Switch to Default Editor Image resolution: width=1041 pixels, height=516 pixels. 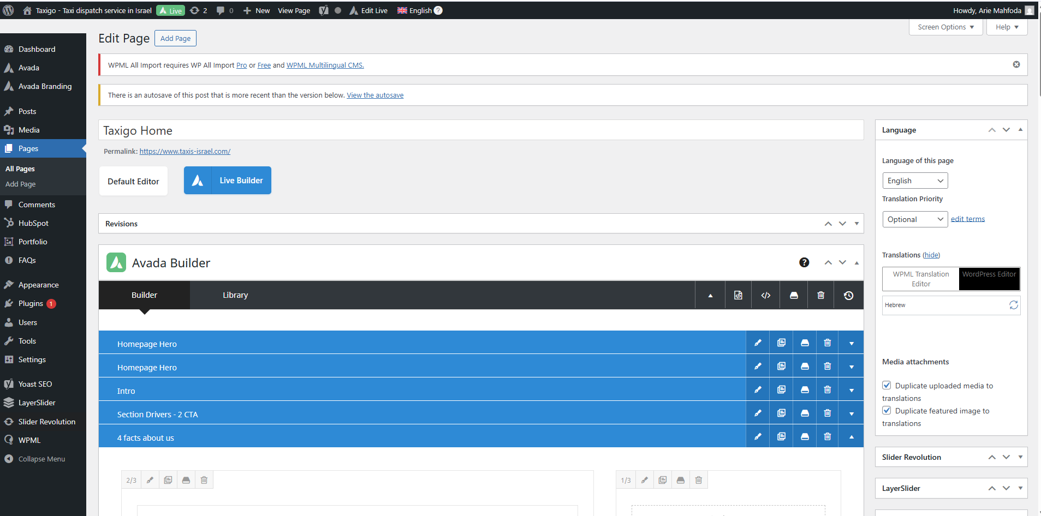[x=133, y=181]
